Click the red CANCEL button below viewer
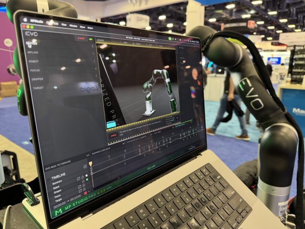Viewport: 305px width, 229px height. click(113, 135)
